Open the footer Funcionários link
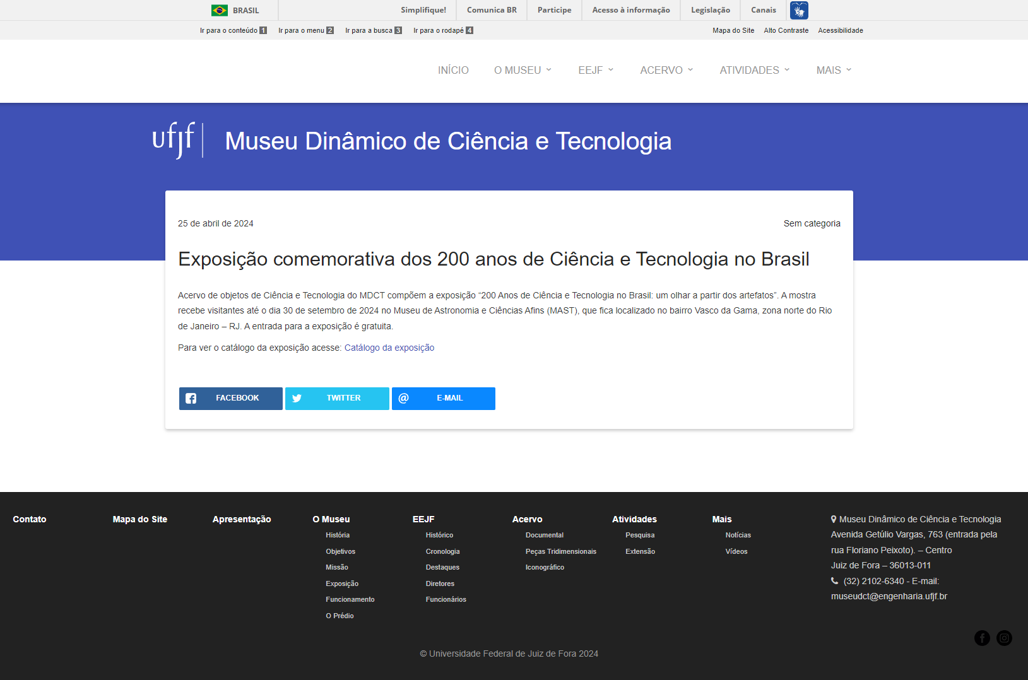 coord(446,599)
